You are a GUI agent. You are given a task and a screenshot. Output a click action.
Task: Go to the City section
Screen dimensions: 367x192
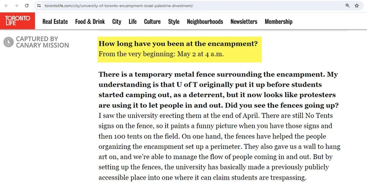(117, 22)
